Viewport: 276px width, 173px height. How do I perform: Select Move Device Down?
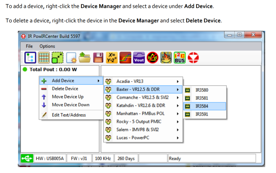click(71, 105)
